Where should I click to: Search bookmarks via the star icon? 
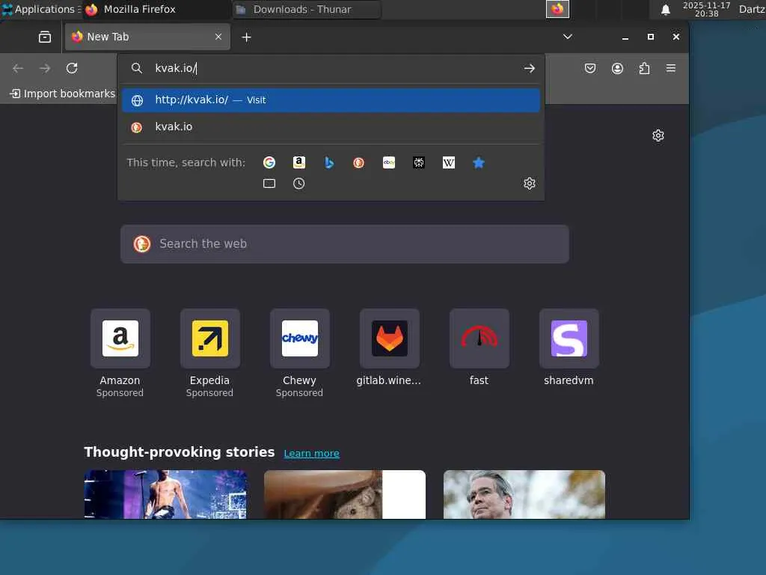coord(479,162)
